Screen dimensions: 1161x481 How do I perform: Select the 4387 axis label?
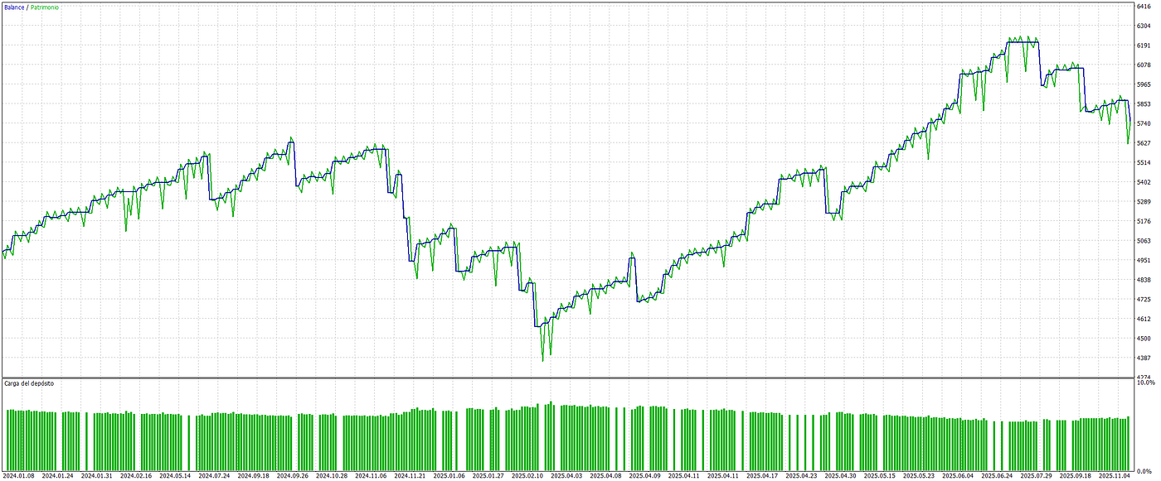pos(1144,358)
